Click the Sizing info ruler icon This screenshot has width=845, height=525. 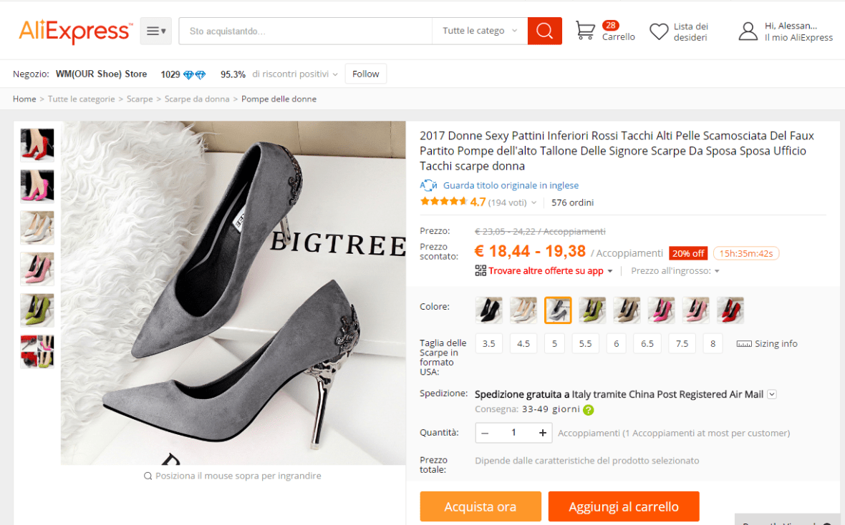pyautogui.click(x=744, y=344)
